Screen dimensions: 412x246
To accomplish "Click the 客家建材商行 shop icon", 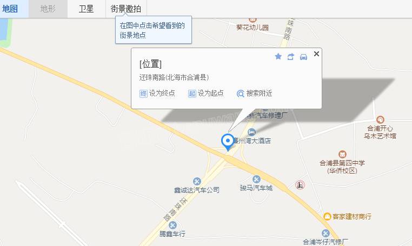I will pyautogui.click(x=327, y=216).
